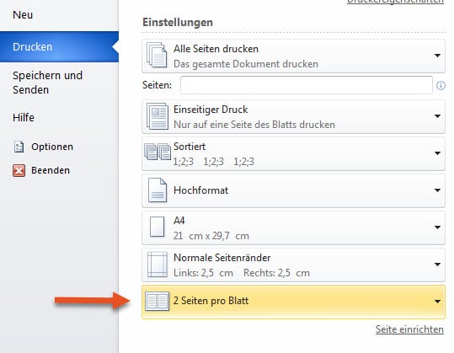
Task: Expand the 2 Seiten pro Blatt dropdown
Action: [437, 302]
